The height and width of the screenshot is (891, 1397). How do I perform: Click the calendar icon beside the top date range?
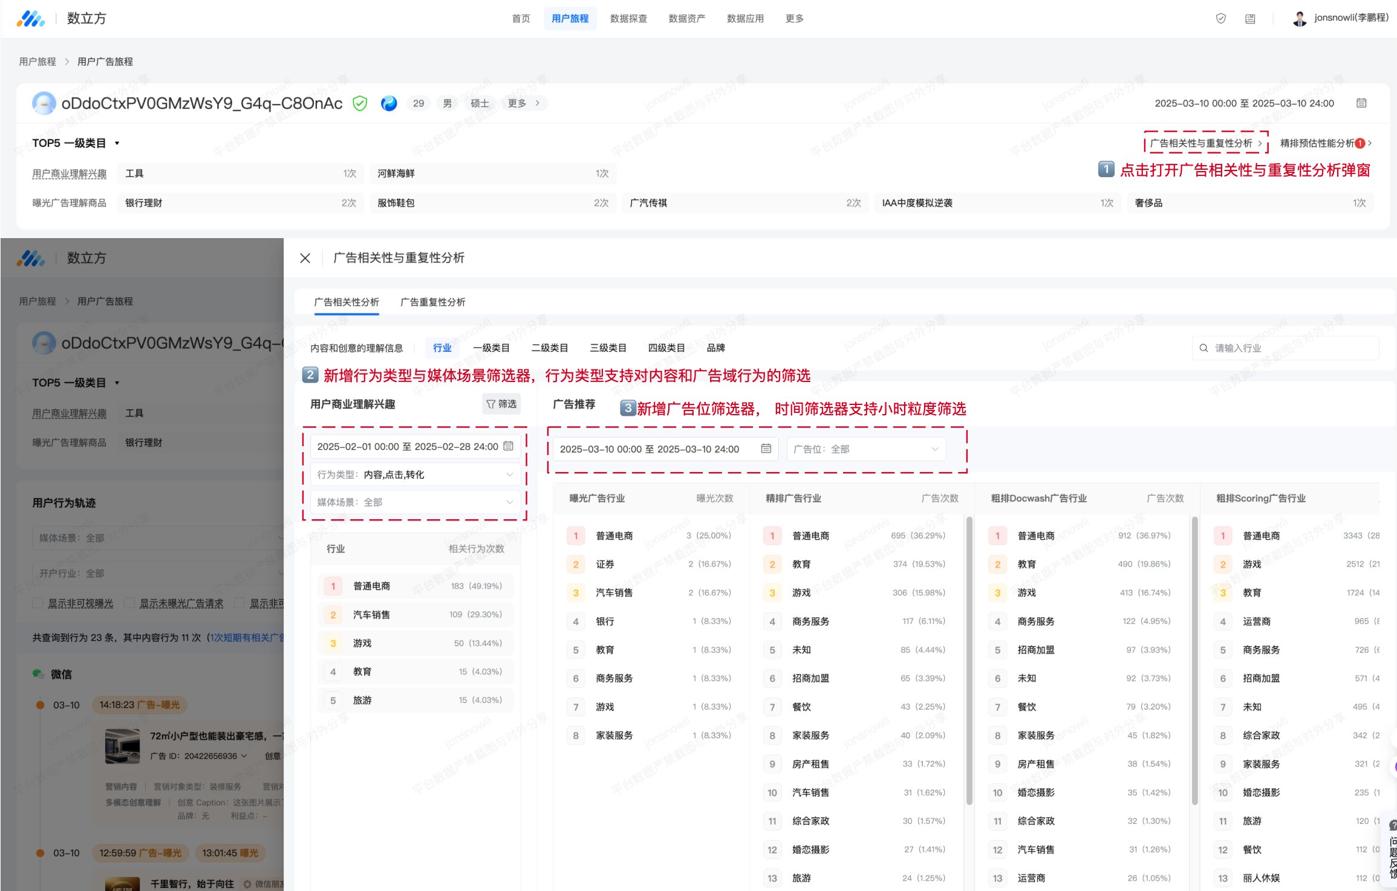(1361, 103)
